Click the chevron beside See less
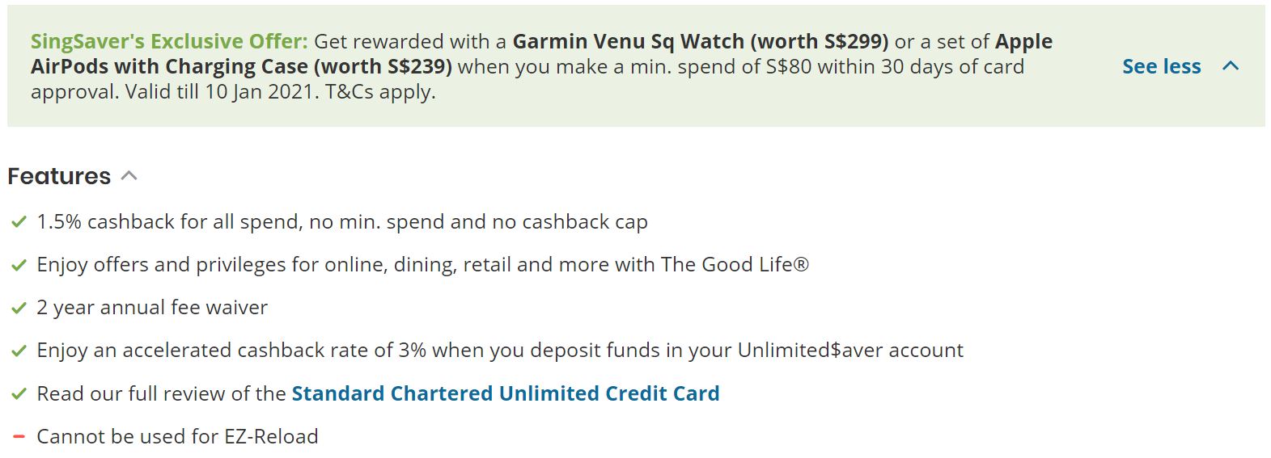The image size is (1271, 458). pos(1231,66)
